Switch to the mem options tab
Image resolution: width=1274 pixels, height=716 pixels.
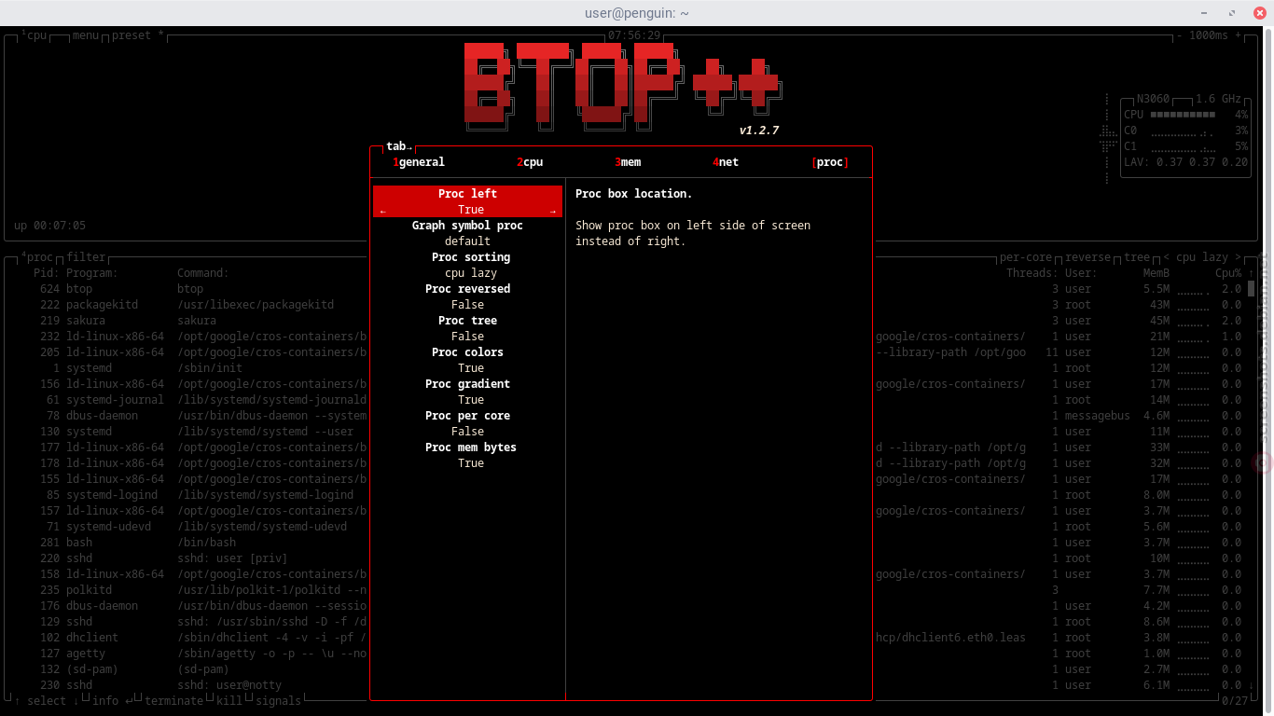coord(628,162)
